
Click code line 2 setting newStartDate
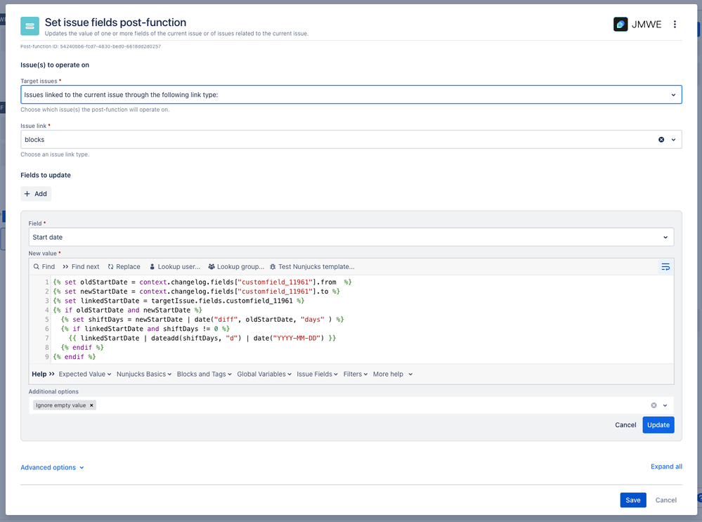coord(197,292)
